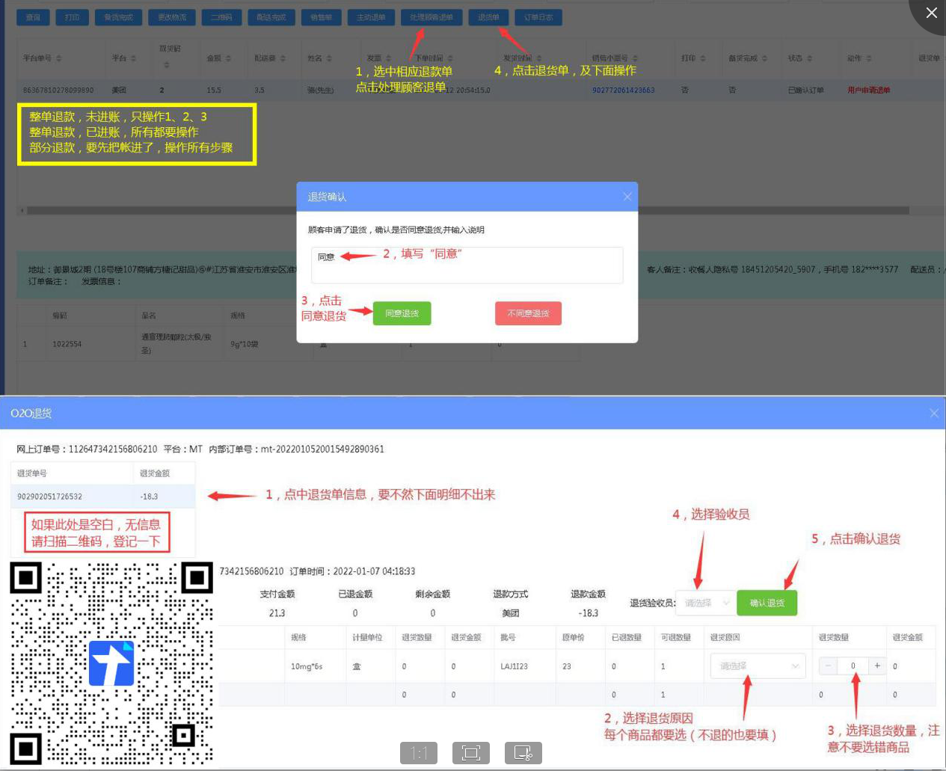Show image at 1:1 actual size

(419, 752)
